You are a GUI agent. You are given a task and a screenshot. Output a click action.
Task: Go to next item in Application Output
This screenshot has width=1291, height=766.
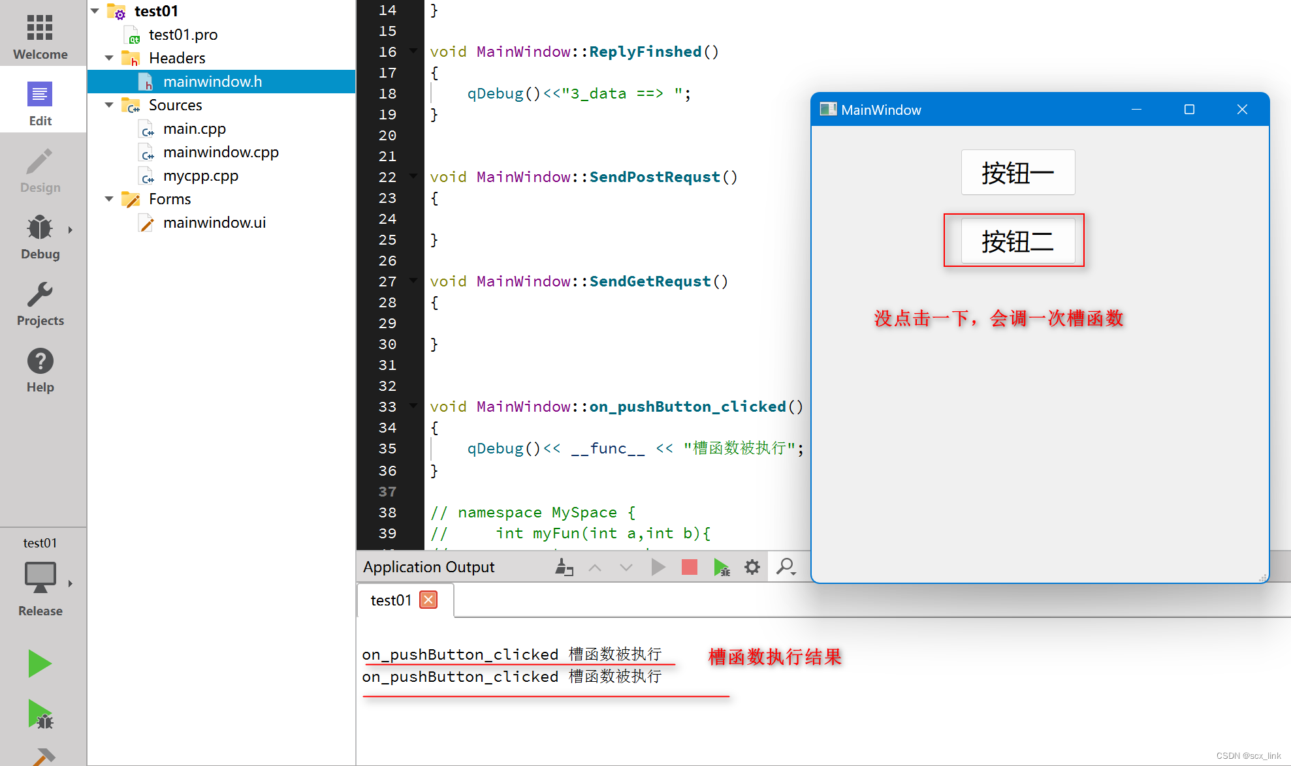626,567
